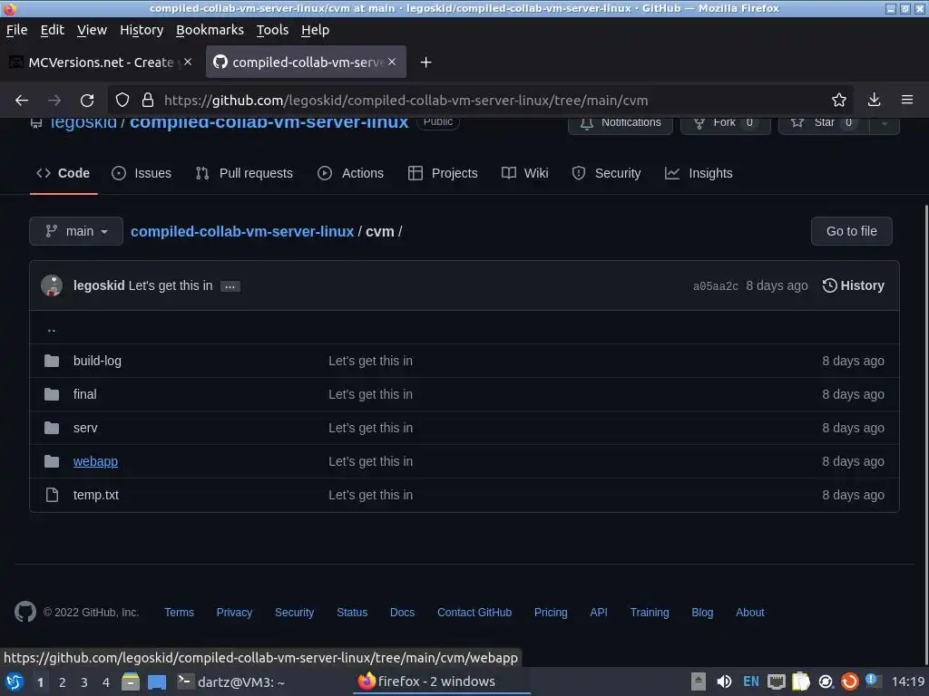Image resolution: width=929 pixels, height=696 pixels.
Task: Open the Tools menu
Action: tap(272, 30)
